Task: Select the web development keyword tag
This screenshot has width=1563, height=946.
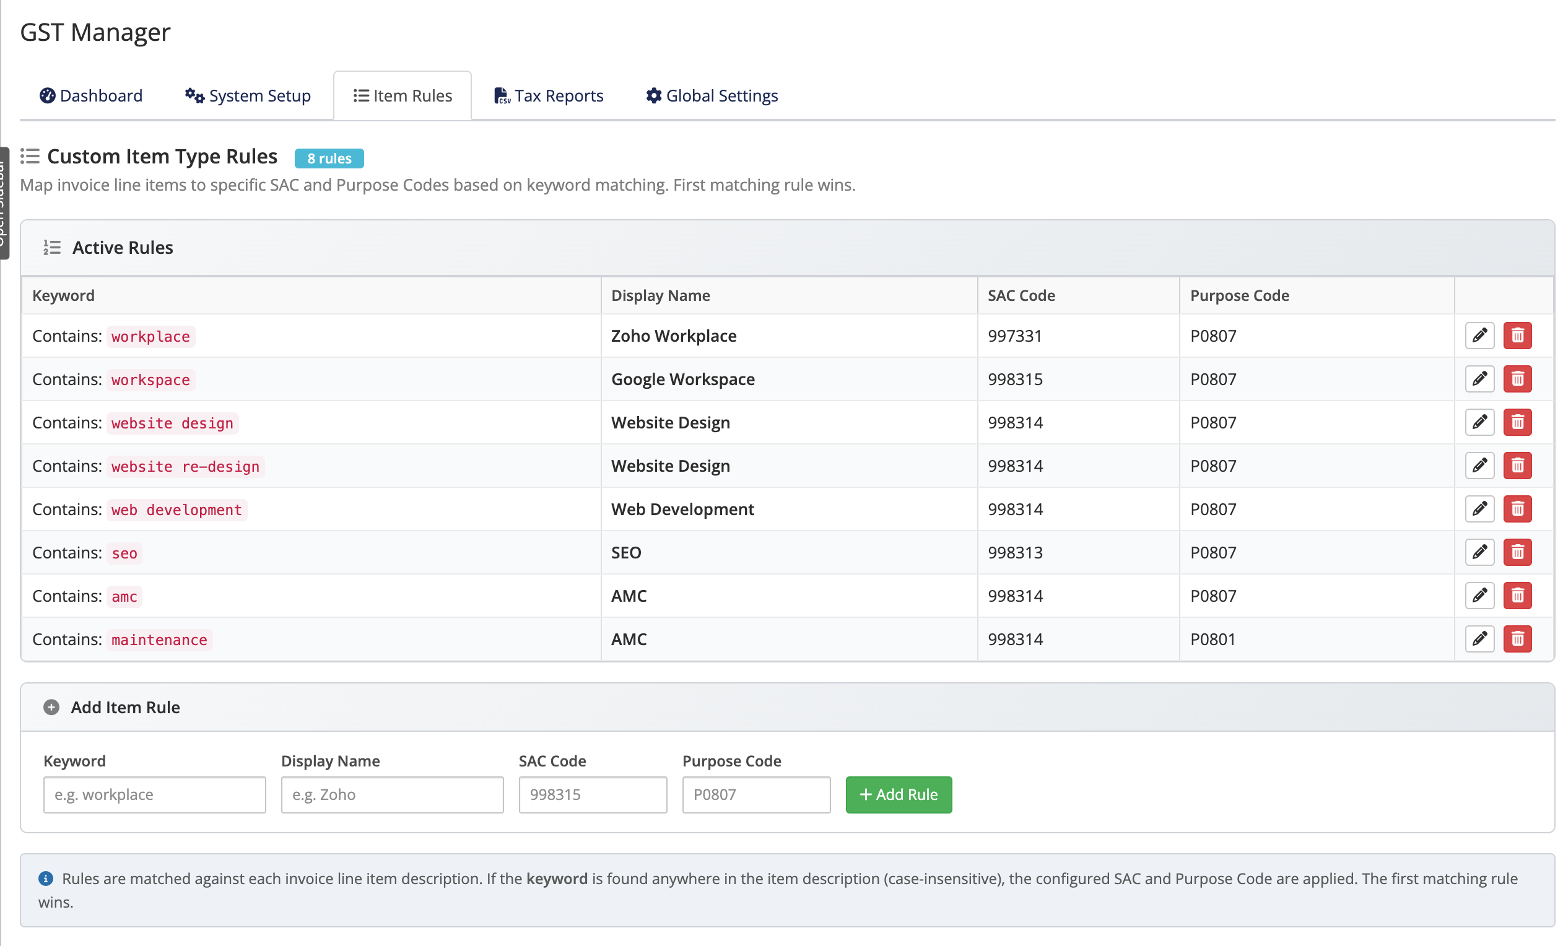Action: click(177, 509)
